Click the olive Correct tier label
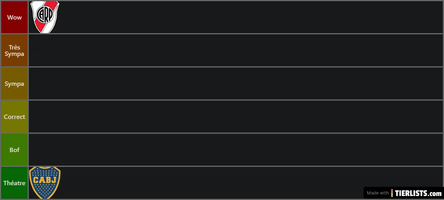 pos(14,117)
